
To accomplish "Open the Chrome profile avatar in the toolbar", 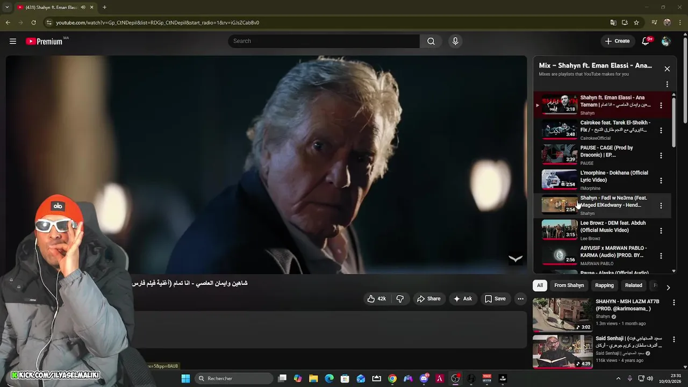I will [x=667, y=23].
